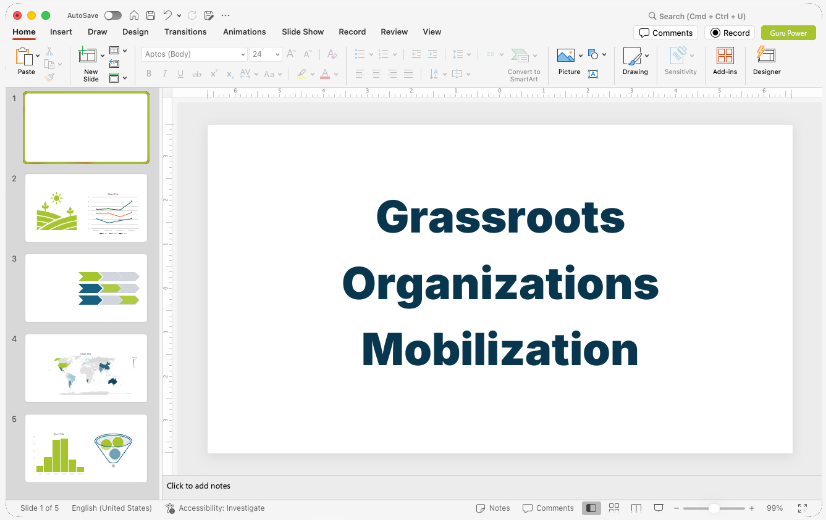Click Convert to SmartArt
Screen dimensions: 826x520
tap(524, 65)
